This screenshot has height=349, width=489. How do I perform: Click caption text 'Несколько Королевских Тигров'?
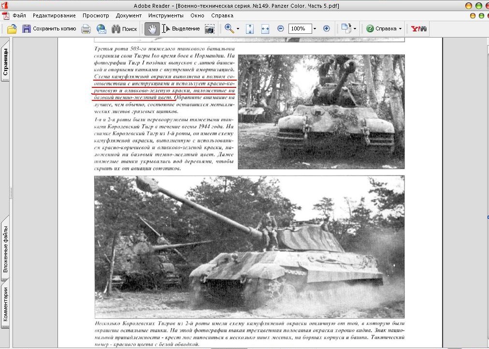pos(136,323)
